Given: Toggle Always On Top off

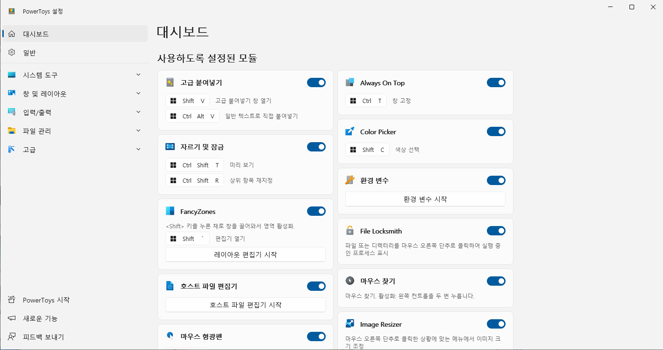Looking at the screenshot, I should pos(496,82).
